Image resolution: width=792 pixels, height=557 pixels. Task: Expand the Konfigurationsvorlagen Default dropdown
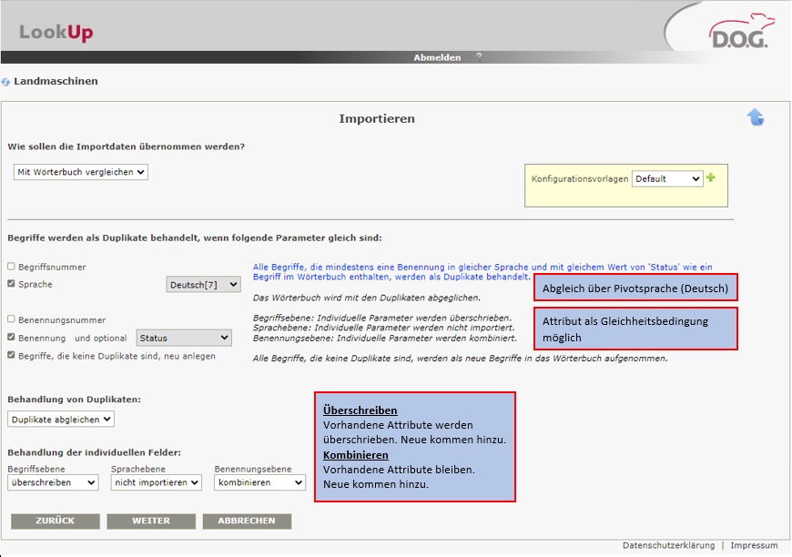[667, 179]
